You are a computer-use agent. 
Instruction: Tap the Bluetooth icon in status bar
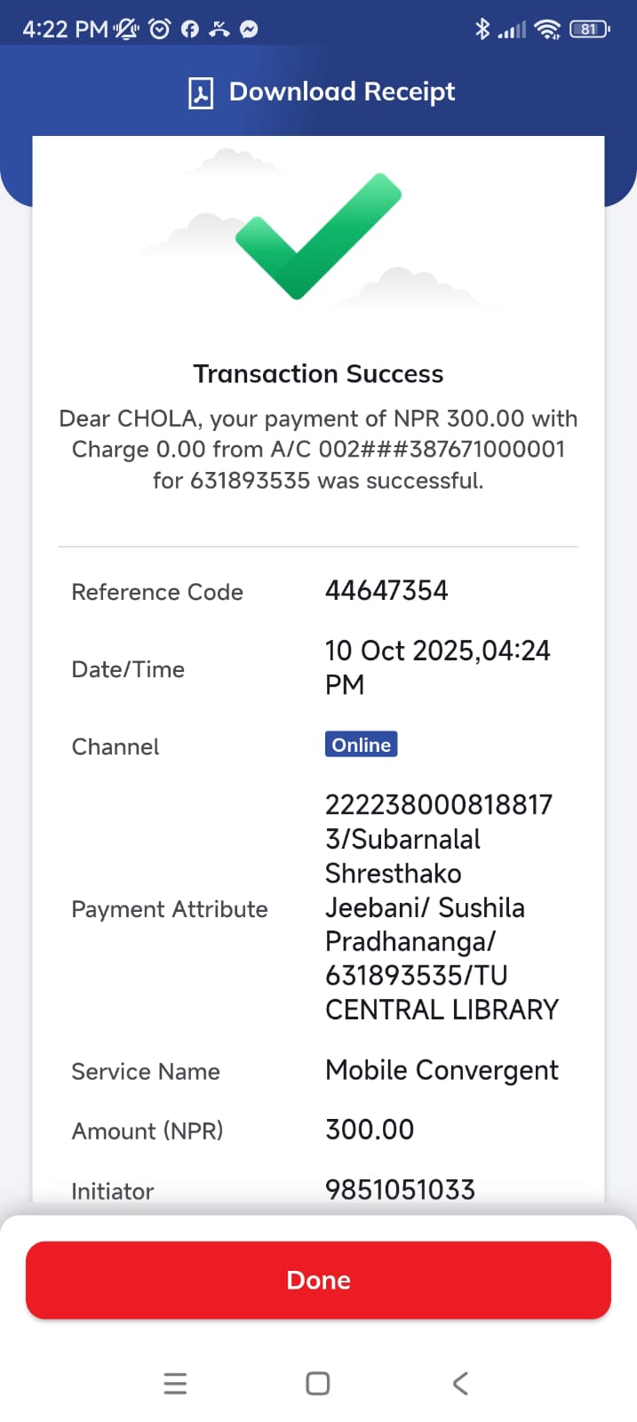pos(482,29)
